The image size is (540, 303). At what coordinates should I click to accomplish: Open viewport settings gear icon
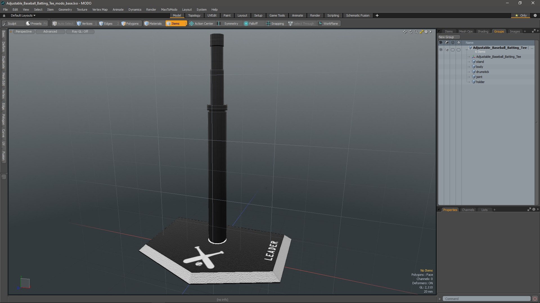click(x=426, y=32)
